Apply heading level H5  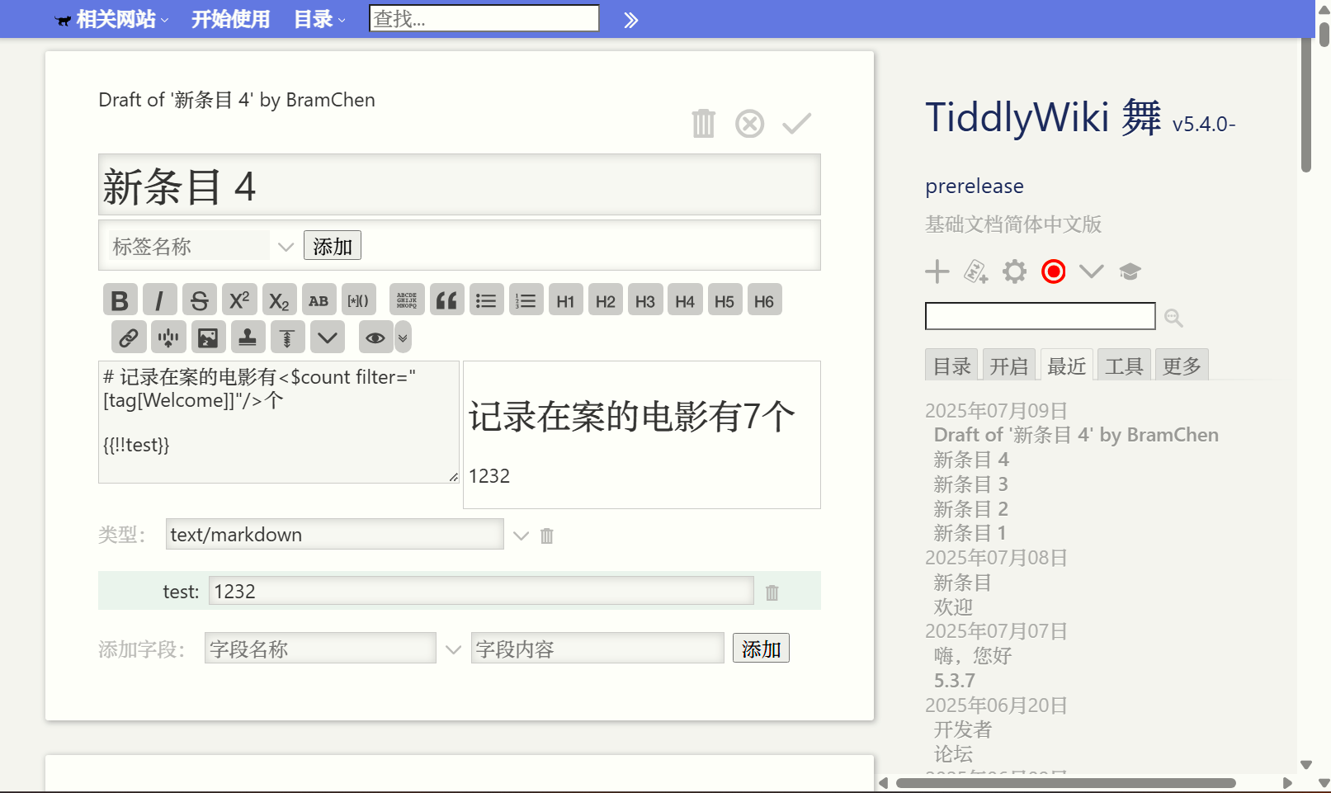tap(724, 300)
